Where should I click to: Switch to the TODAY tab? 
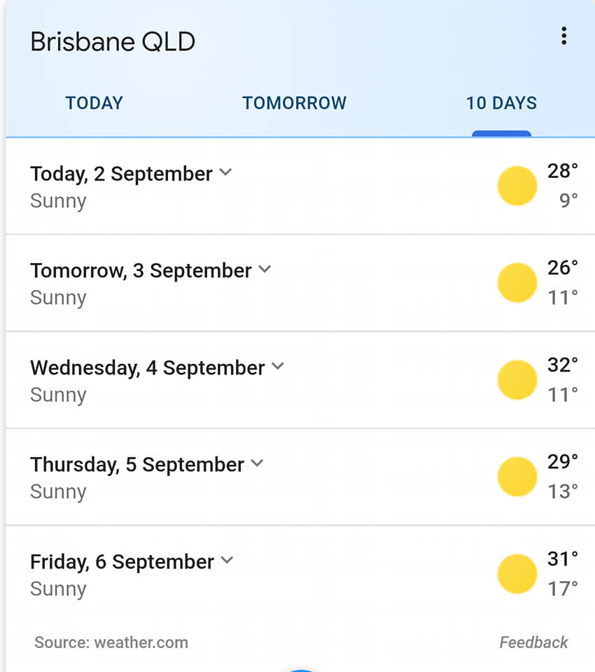(94, 104)
